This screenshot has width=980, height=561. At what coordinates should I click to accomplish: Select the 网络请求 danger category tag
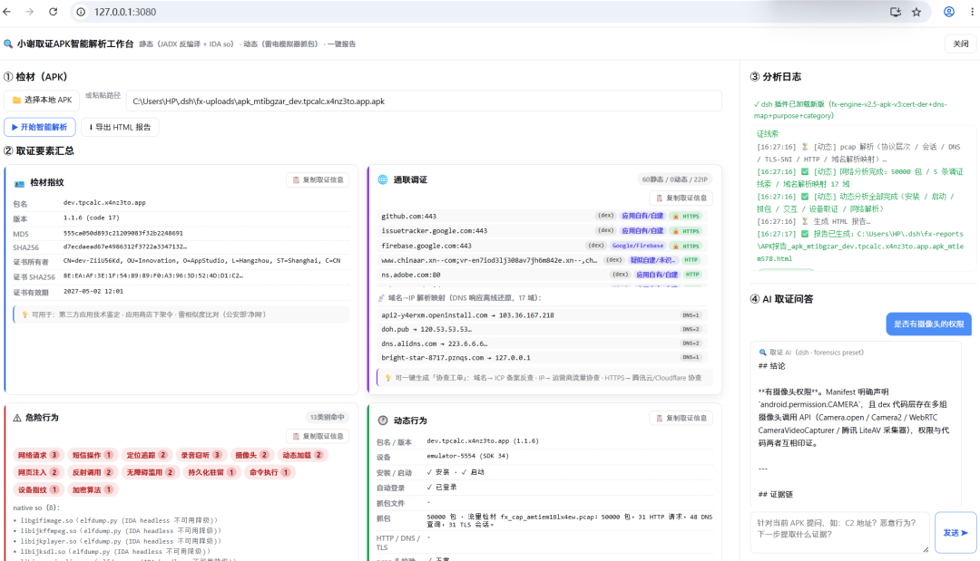point(37,455)
